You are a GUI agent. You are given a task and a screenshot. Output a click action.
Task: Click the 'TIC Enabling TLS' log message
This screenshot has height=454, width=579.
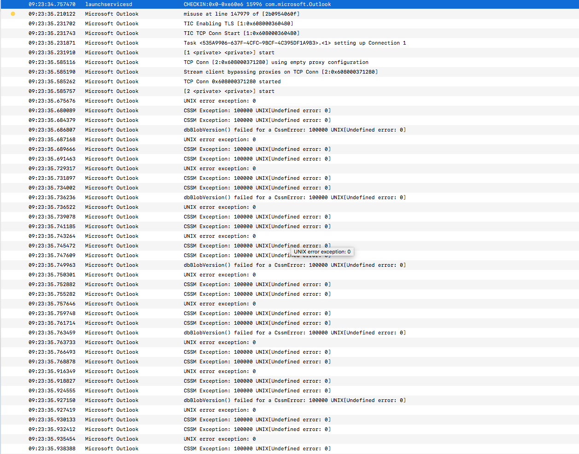click(238, 23)
